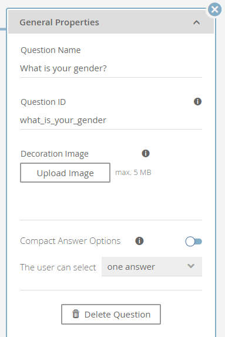Click the "max. 5 MB" hint text
Screen dimensions: 225x337
133,173
